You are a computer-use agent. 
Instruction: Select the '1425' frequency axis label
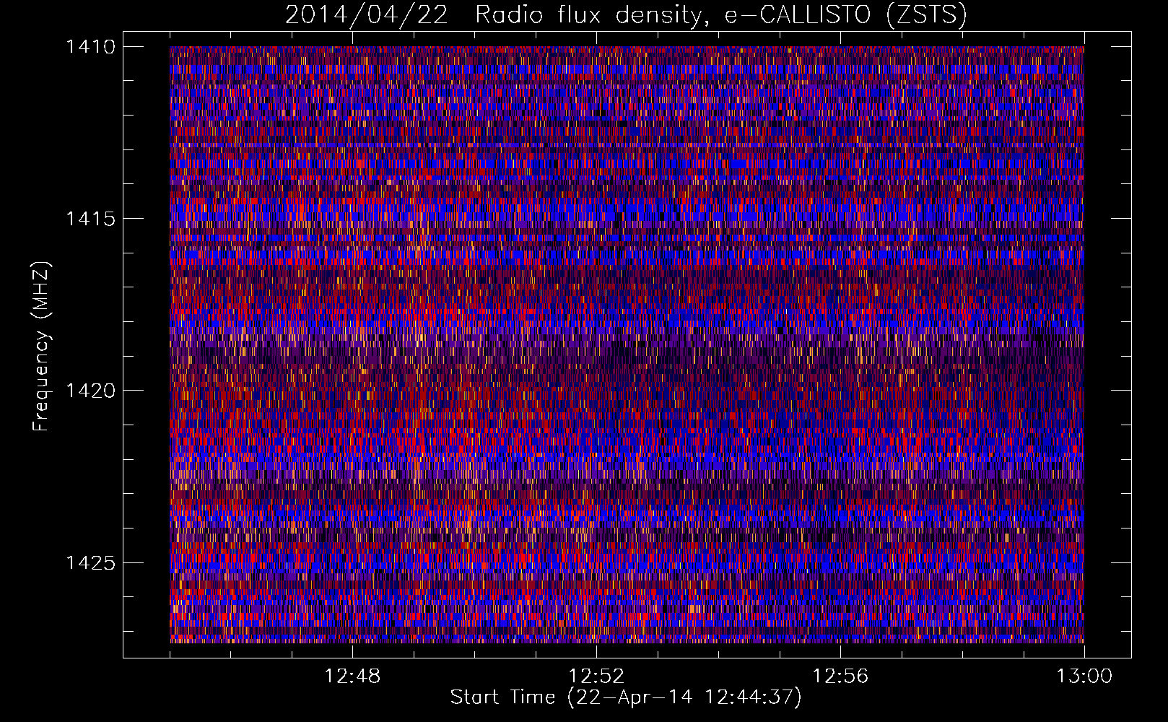pos(90,562)
